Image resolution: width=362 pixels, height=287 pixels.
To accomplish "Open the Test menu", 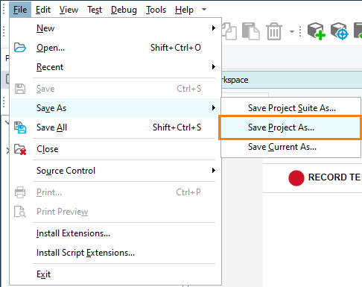I will [95, 10].
